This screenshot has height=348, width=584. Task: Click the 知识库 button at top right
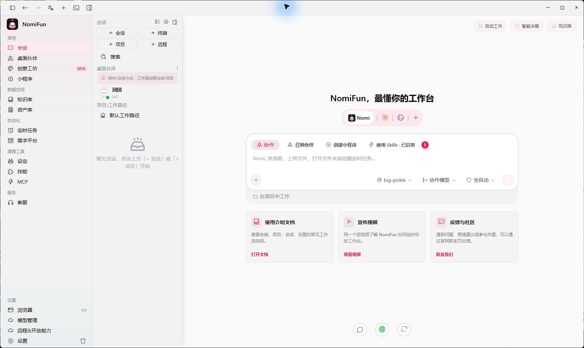(562, 26)
